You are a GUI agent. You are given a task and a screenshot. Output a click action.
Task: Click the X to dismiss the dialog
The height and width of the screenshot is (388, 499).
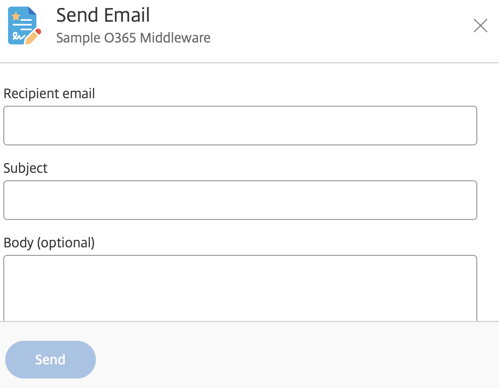(481, 26)
